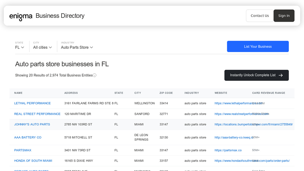304x171 pixels.
Task: Click the Business Directory title
Action: pyautogui.click(x=60, y=16)
